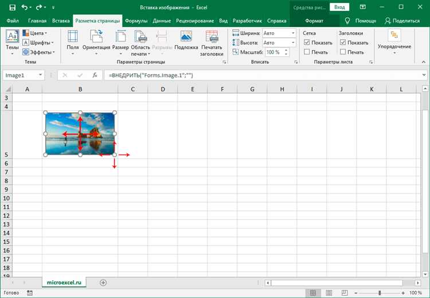Toggle Сетка Показать gridlines checkbox

click(x=307, y=42)
